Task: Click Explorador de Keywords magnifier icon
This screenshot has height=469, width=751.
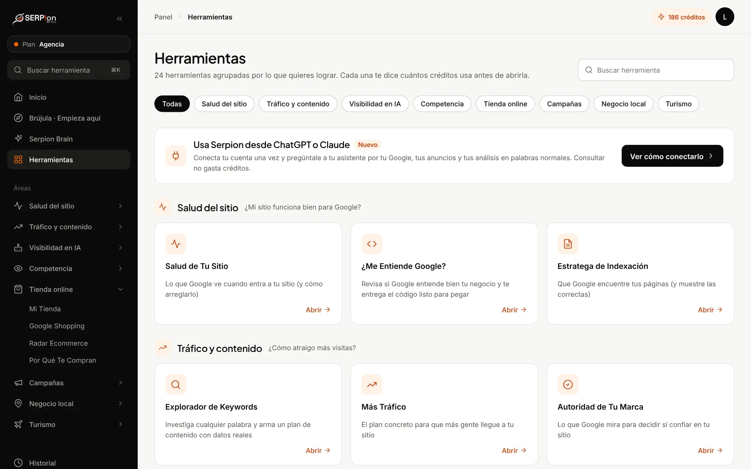Action: click(x=176, y=385)
